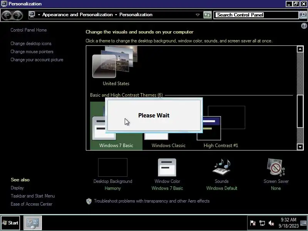Screen dimensions: 308x231
Task: Click the search magnifier icon
Action: [x=303, y=15]
